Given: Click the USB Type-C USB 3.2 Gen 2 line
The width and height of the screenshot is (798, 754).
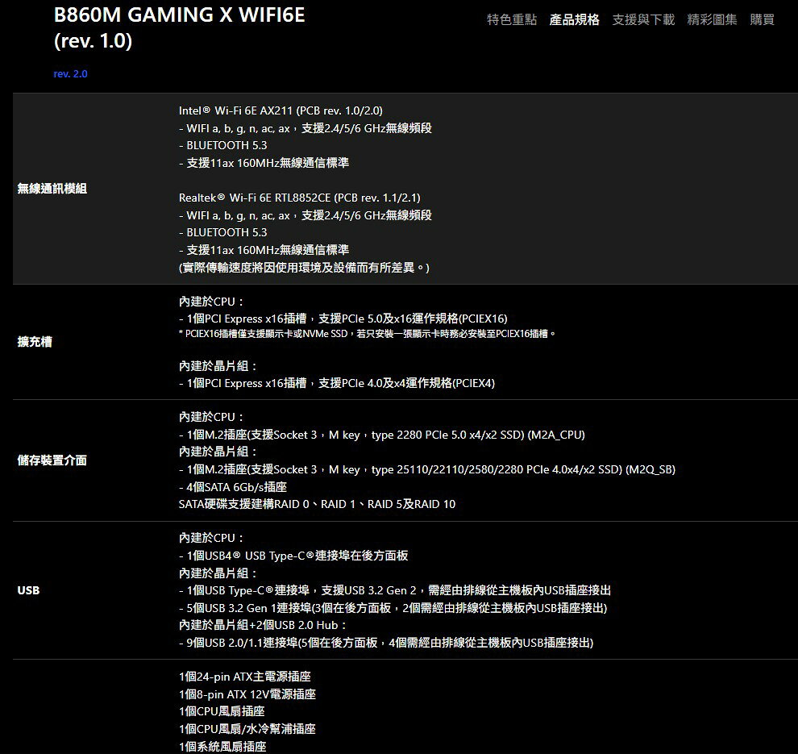Looking at the screenshot, I should click(394, 590).
